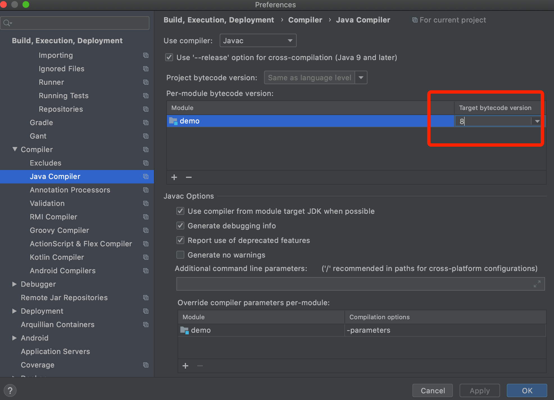Open Project bytecode version dropdown

point(363,77)
